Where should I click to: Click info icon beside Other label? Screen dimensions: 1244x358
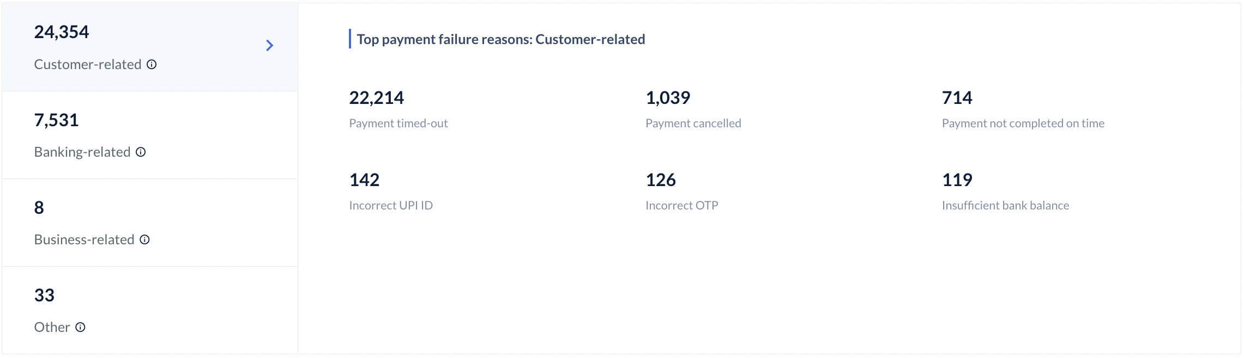80,328
